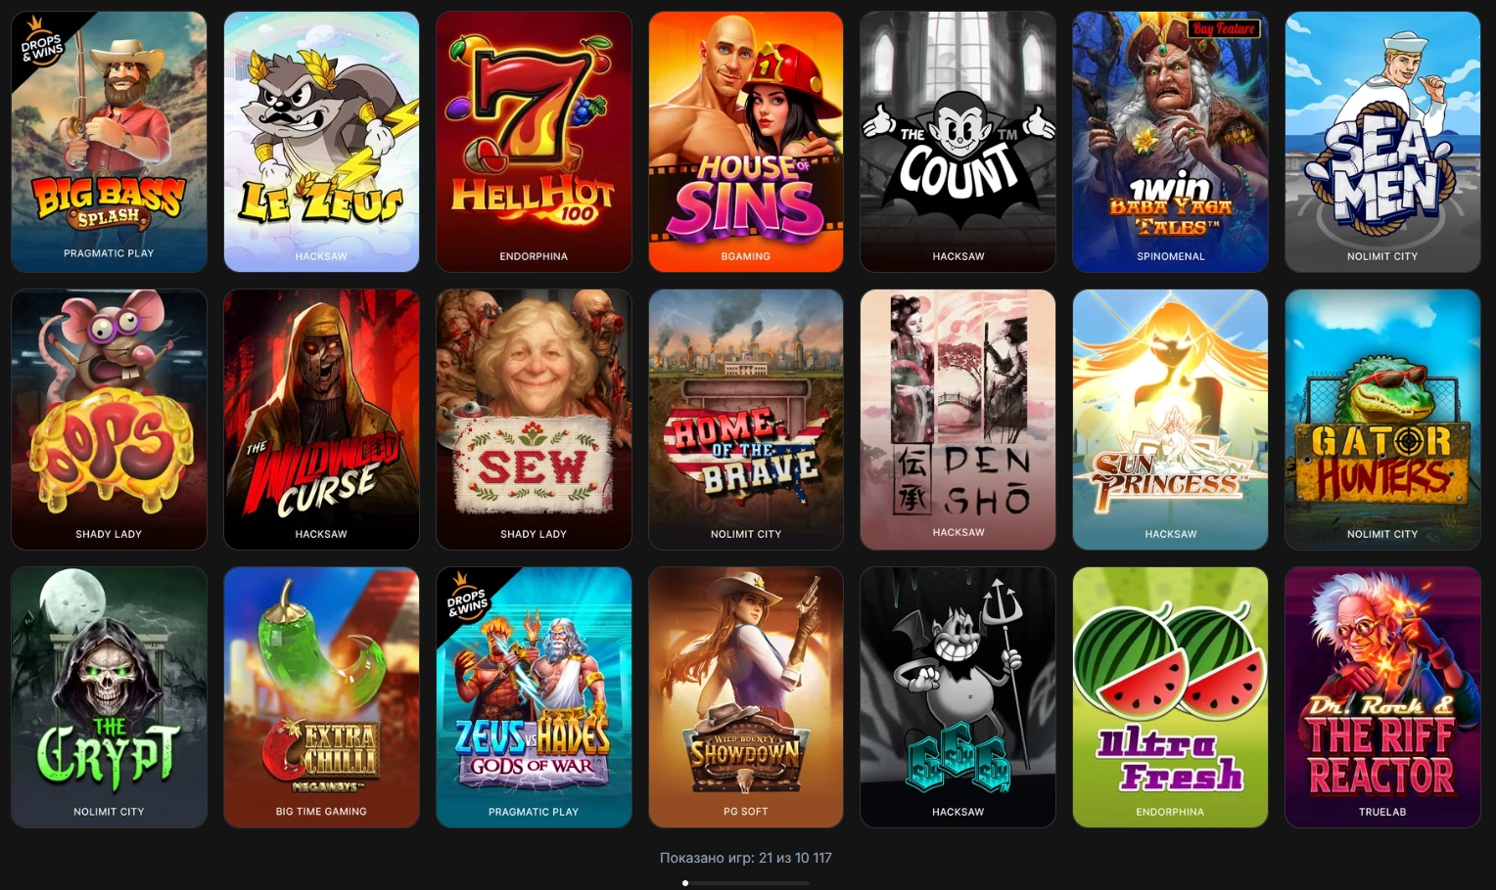Image resolution: width=1496 pixels, height=890 pixels.
Task: Open Gator Hunters game tile
Action: point(1382,420)
